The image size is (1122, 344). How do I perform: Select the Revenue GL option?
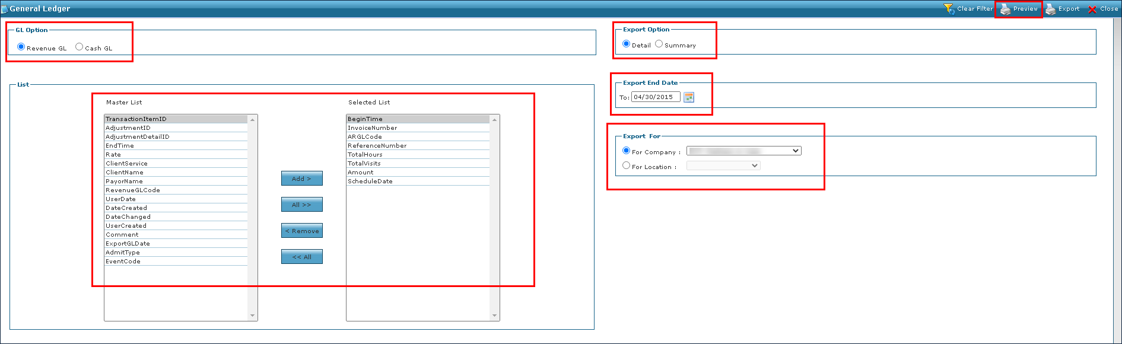pyautogui.click(x=21, y=47)
